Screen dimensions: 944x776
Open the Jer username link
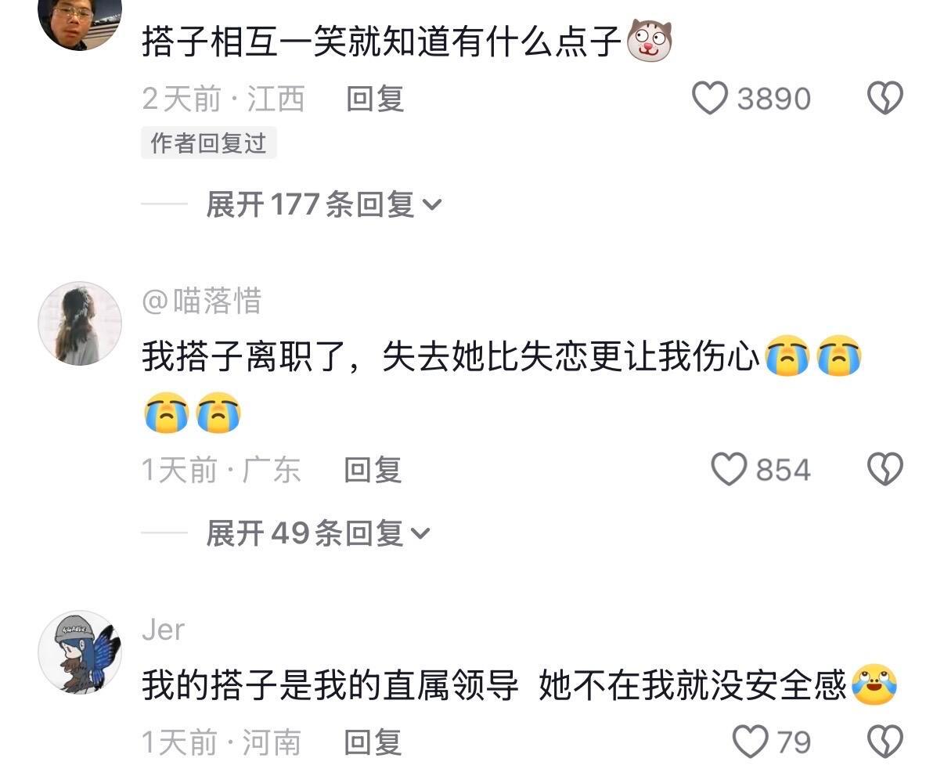[x=164, y=630]
